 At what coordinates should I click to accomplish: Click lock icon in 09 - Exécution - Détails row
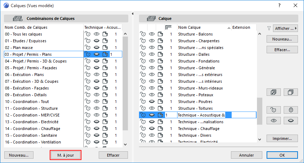click(88, 95)
